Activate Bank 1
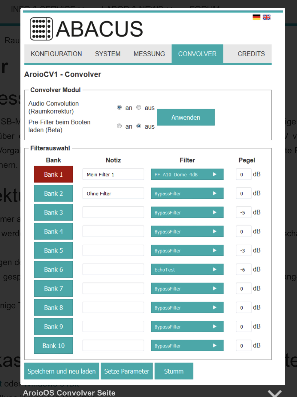The height and width of the screenshot is (397, 297). click(53, 174)
